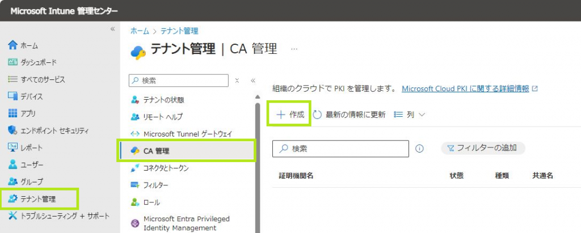
Task: Click the コネクタとトークン plug icon
Action: pos(135,168)
